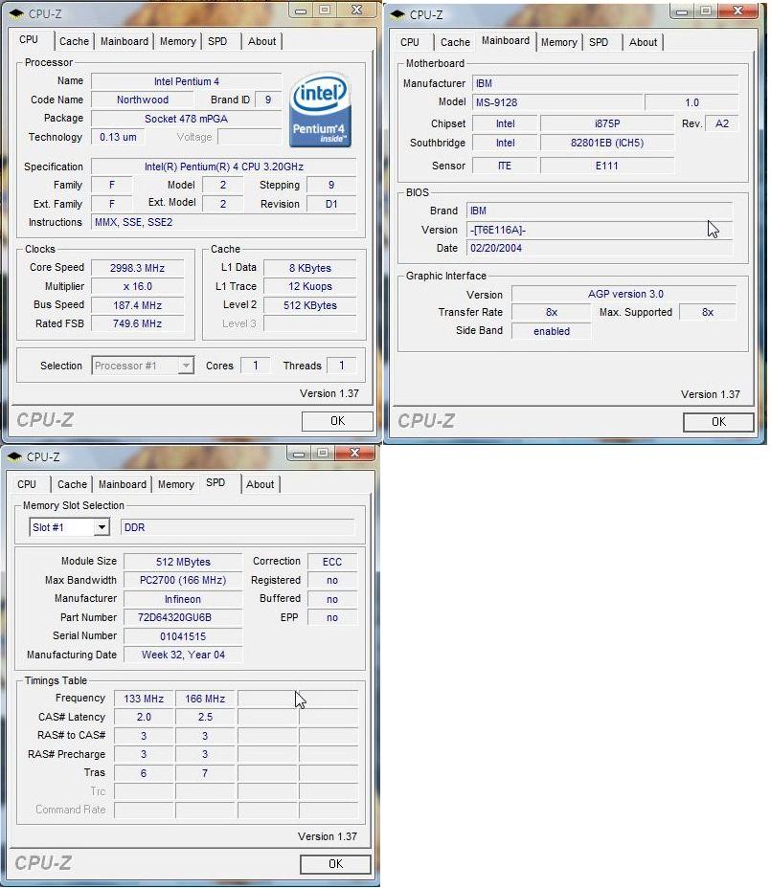The width and height of the screenshot is (771, 889).
Task: Click the processor Name field Intel Pentium 4
Action: (x=186, y=81)
